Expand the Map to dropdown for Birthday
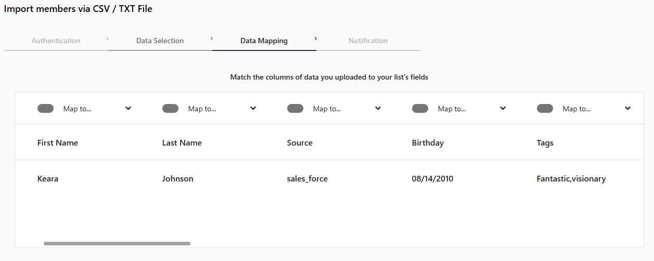The width and height of the screenshot is (654, 261). [472, 109]
